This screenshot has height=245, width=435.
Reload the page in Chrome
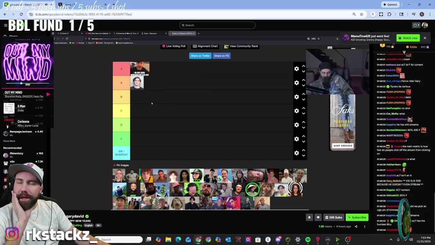(x=21, y=14)
